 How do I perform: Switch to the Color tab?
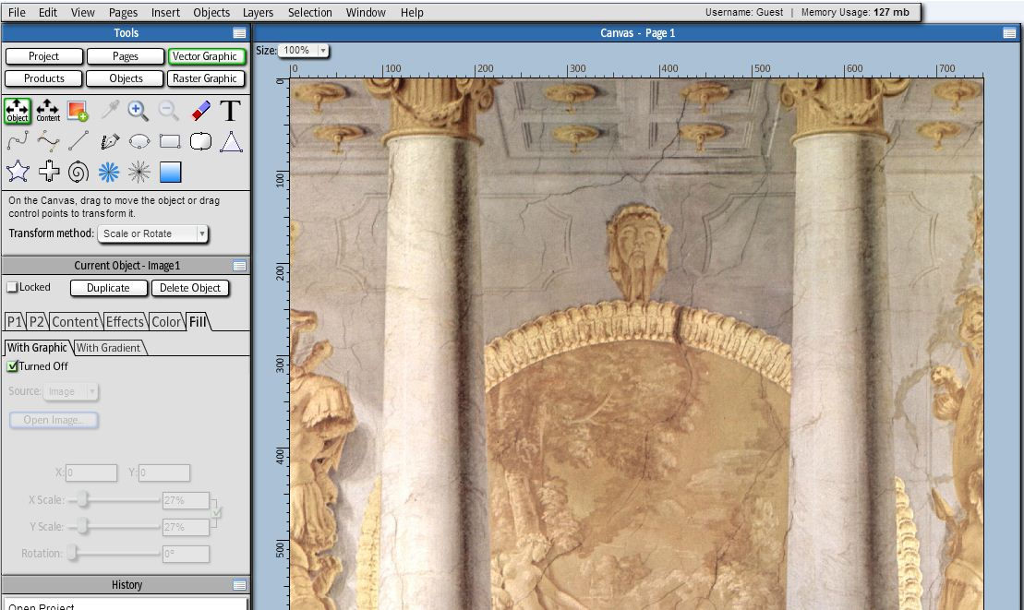pyautogui.click(x=166, y=322)
